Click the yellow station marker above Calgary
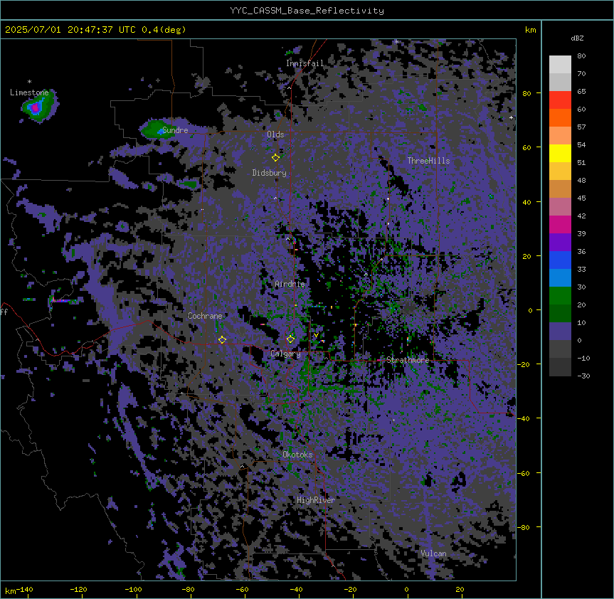 coord(290,339)
